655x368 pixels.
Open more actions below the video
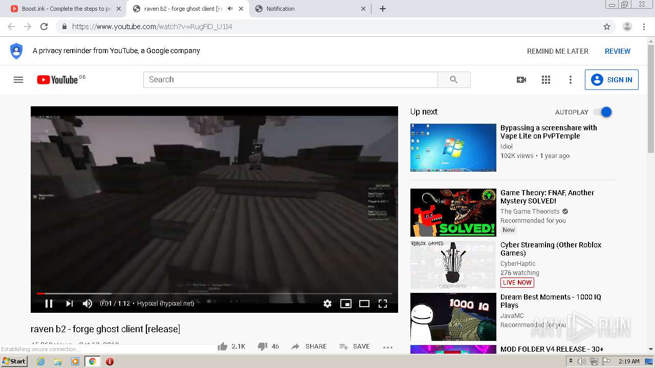pyautogui.click(x=388, y=347)
